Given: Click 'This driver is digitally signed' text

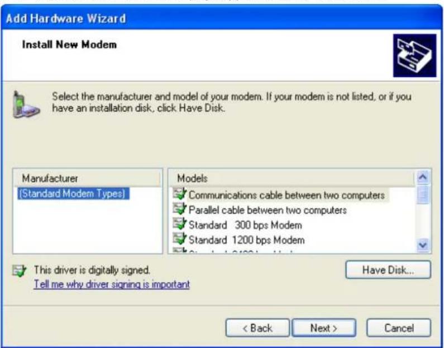Looking at the screenshot, I should (x=92, y=270).
